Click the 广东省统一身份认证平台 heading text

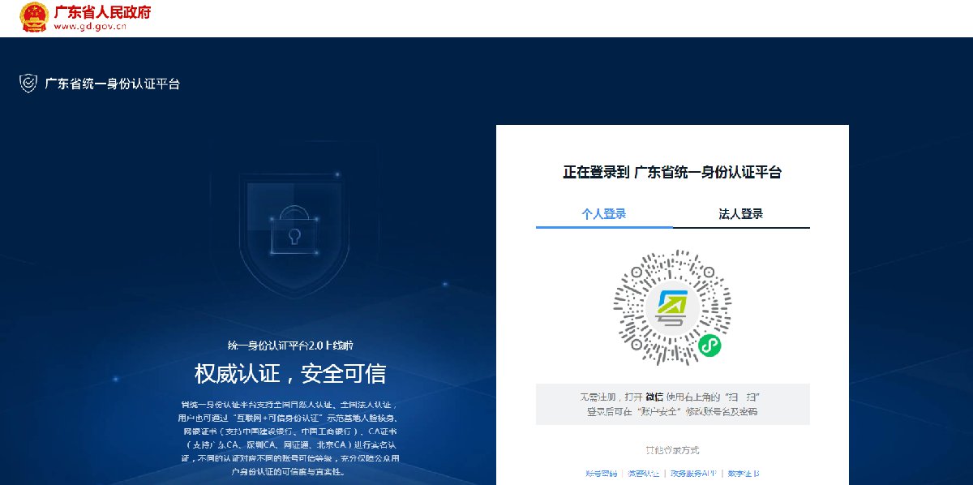point(112,84)
